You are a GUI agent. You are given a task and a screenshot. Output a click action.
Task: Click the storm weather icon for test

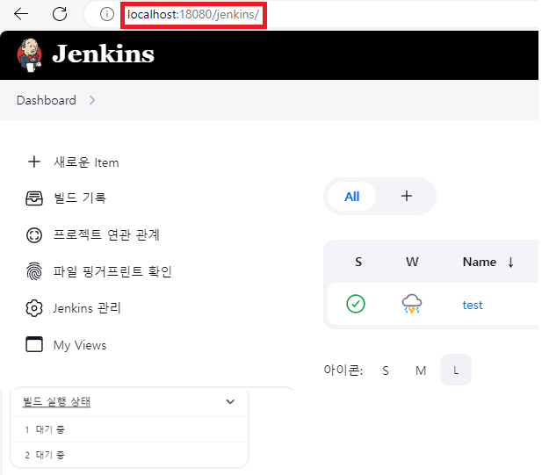(412, 304)
